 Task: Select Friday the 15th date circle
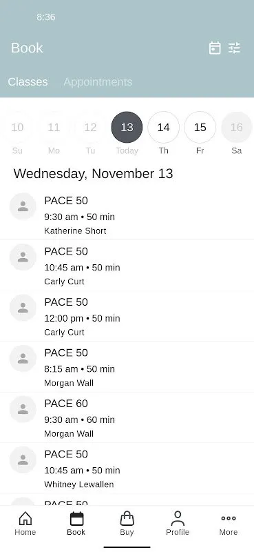[x=200, y=128]
